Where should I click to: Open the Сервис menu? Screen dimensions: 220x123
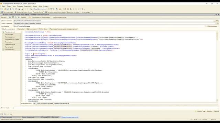click(x=35, y=6)
